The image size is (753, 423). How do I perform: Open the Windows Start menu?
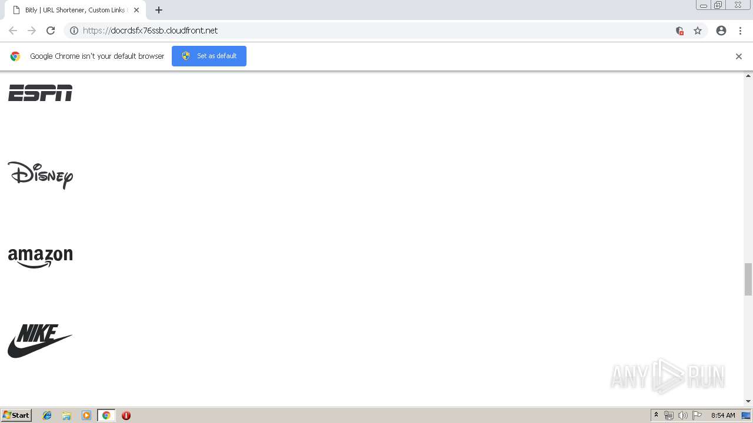coord(16,415)
